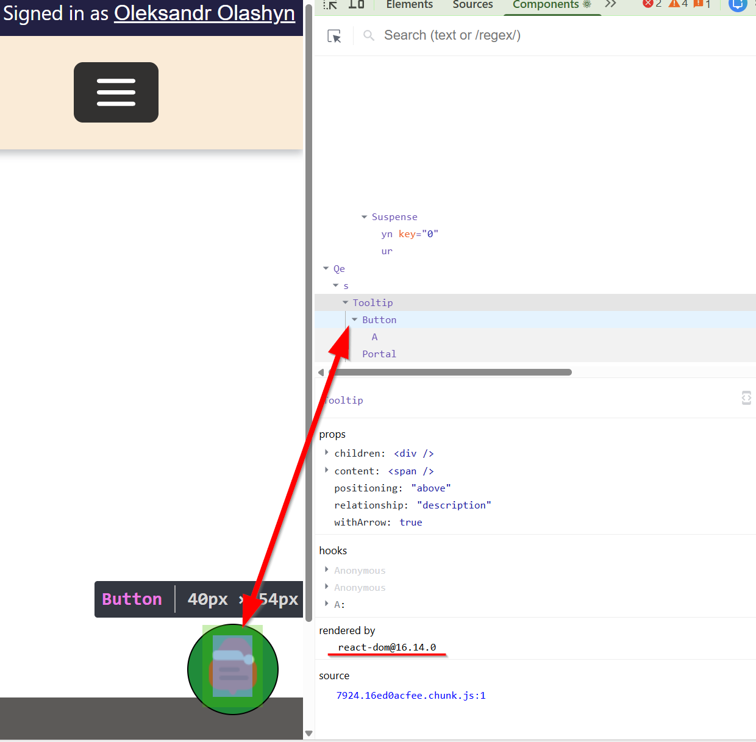Click the inspect element arrow in the DevTools toolbar
Image resolution: width=756 pixels, height=742 pixels.
(x=329, y=5)
